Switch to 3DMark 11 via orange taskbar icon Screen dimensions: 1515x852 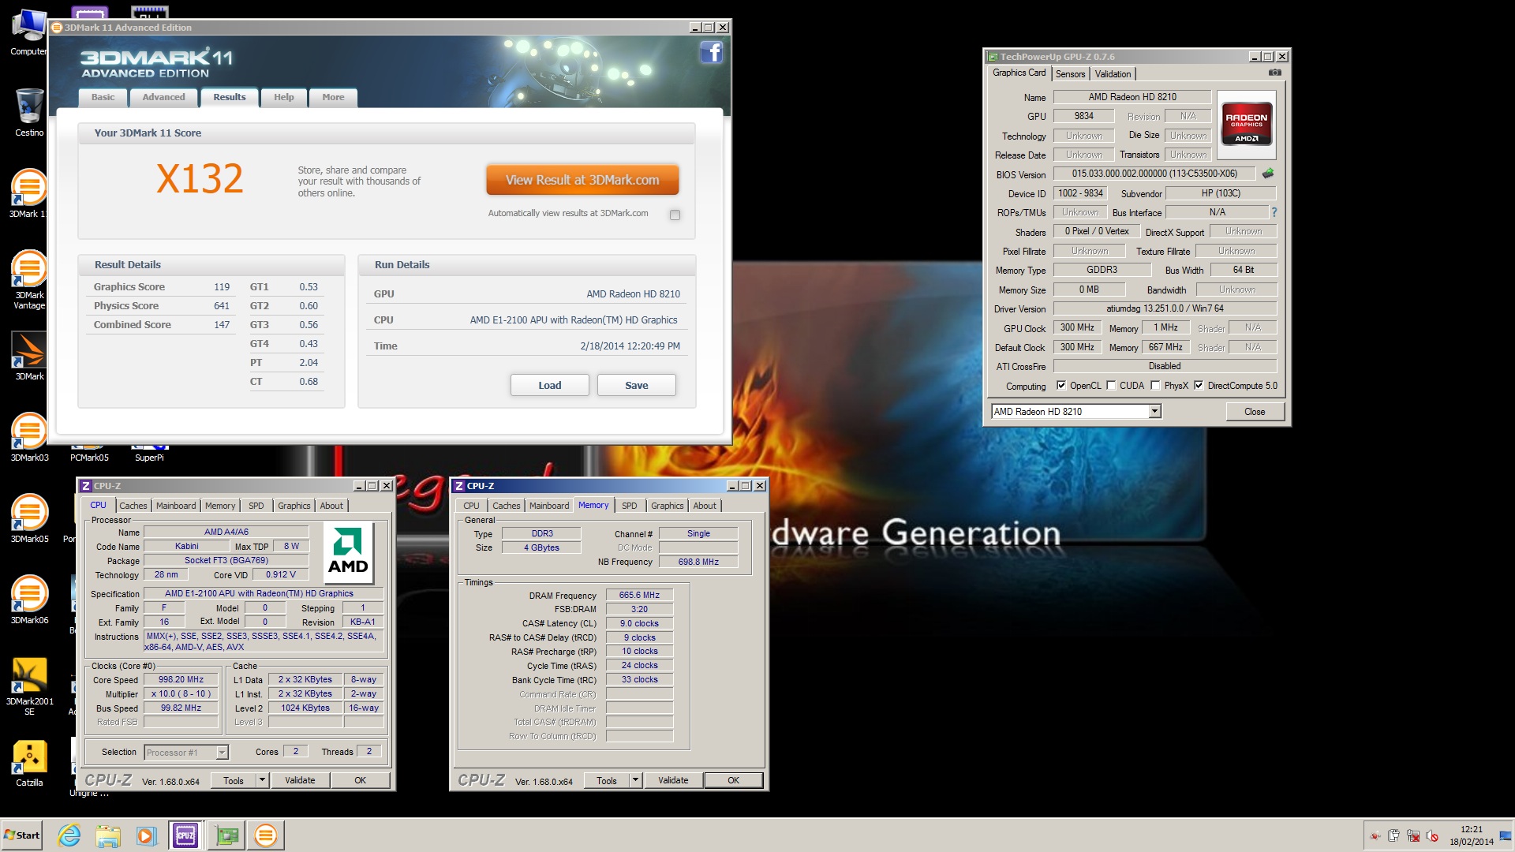click(x=266, y=835)
